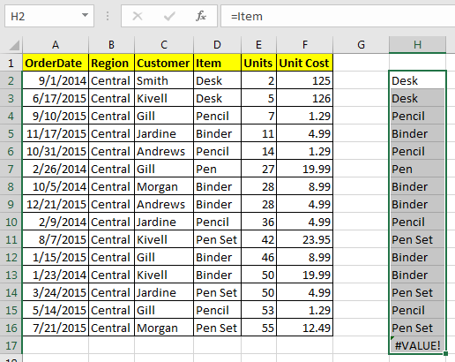Image resolution: width=455 pixels, height=362 pixels.
Task: Click the #VALUE! error cell in column H
Action: (x=417, y=345)
